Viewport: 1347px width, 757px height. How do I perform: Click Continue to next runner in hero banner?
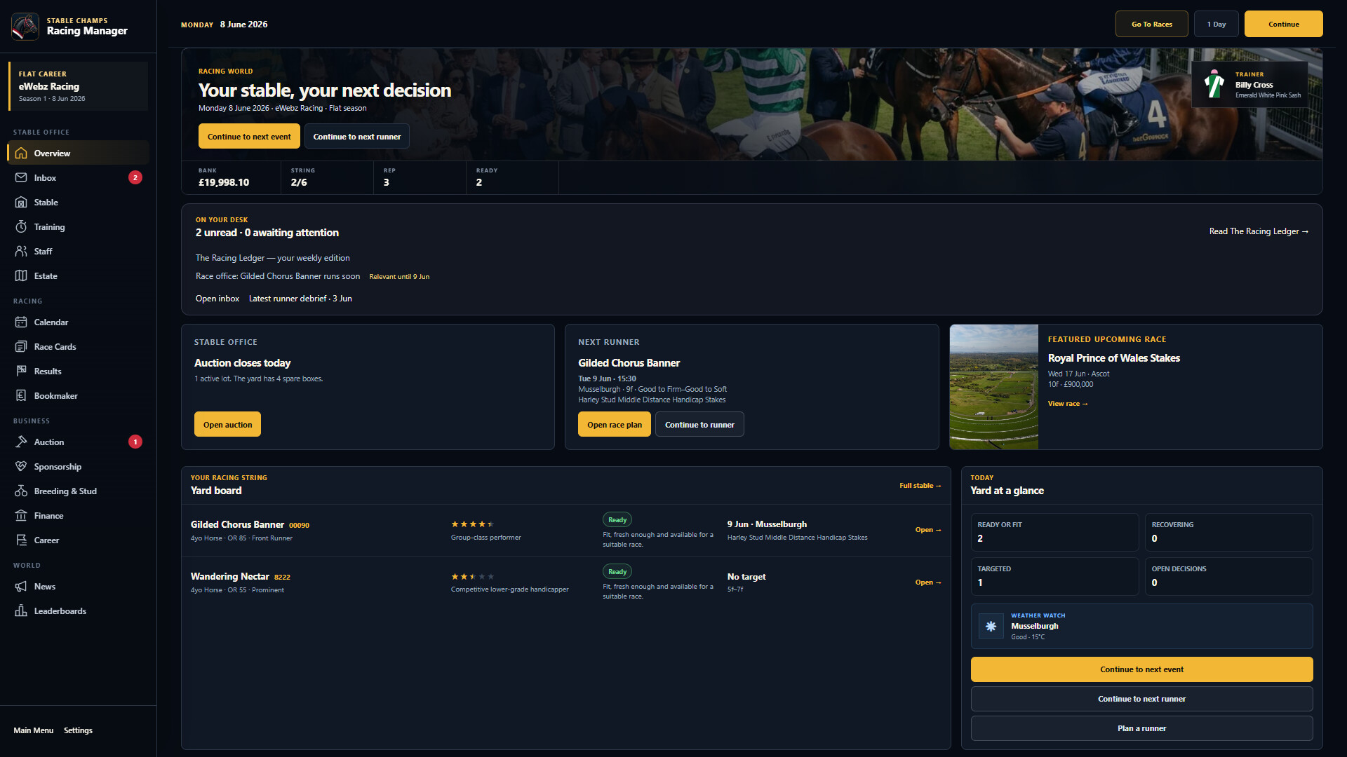356,136
